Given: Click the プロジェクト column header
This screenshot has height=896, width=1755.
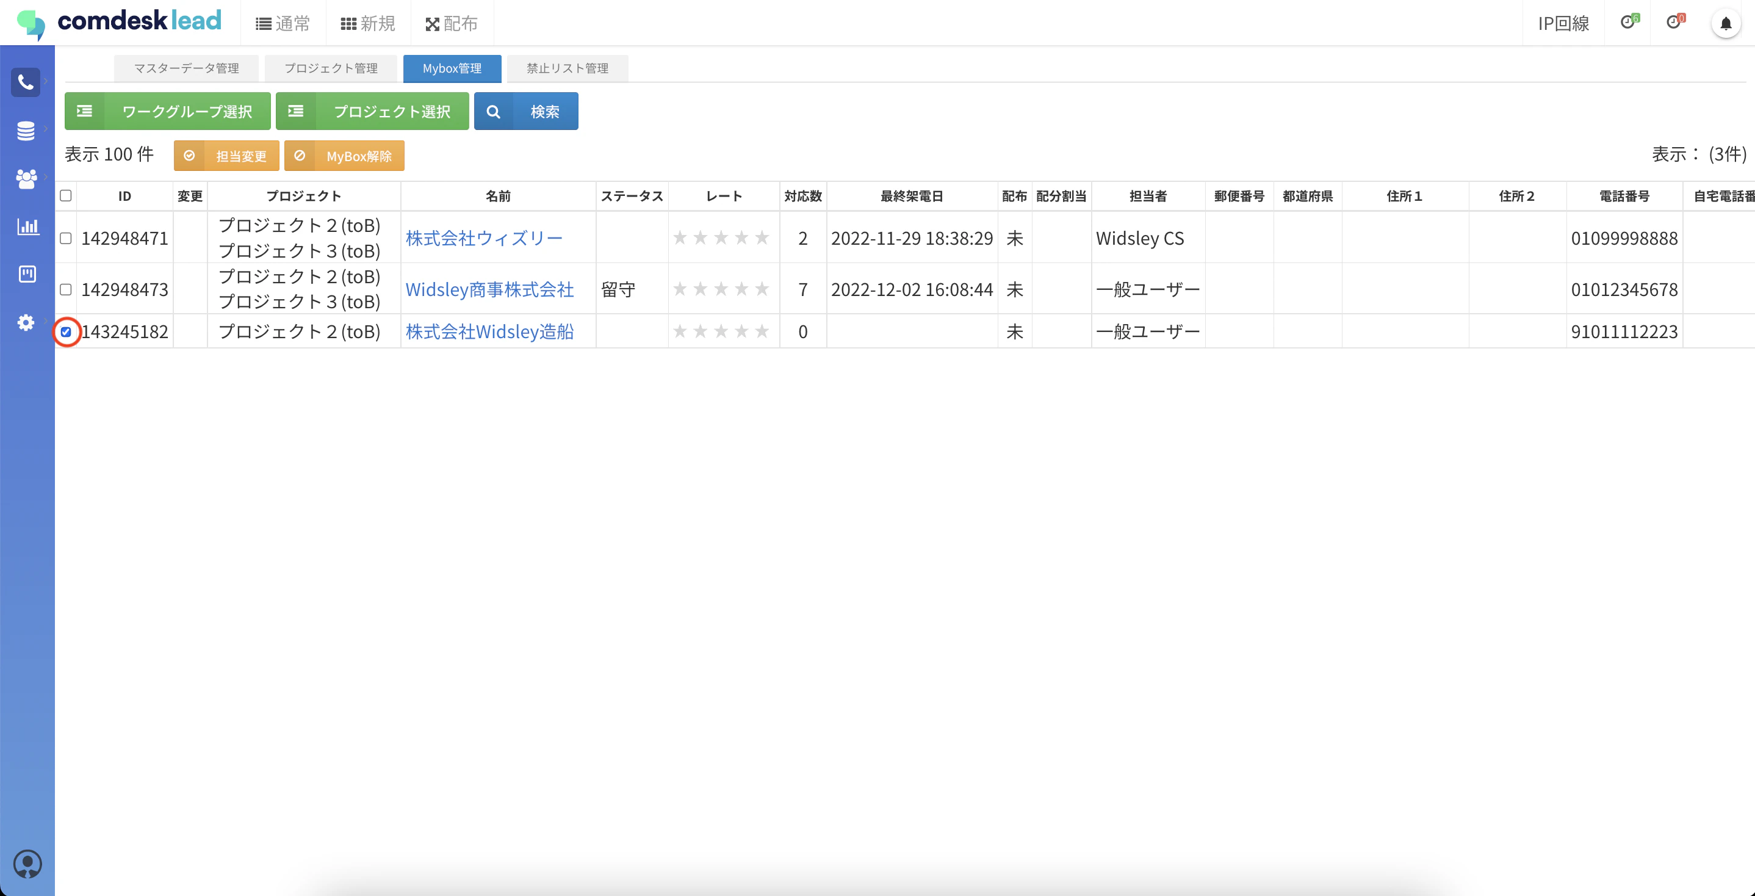Looking at the screenshot, I should 304,197.
